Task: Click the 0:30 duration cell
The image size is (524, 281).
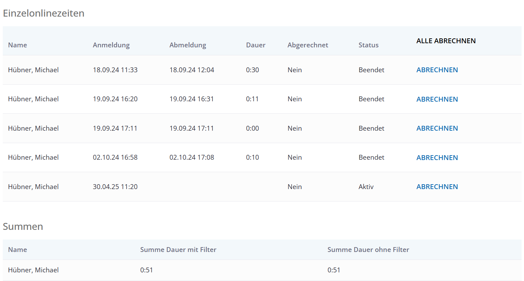Action: [252, 70]
